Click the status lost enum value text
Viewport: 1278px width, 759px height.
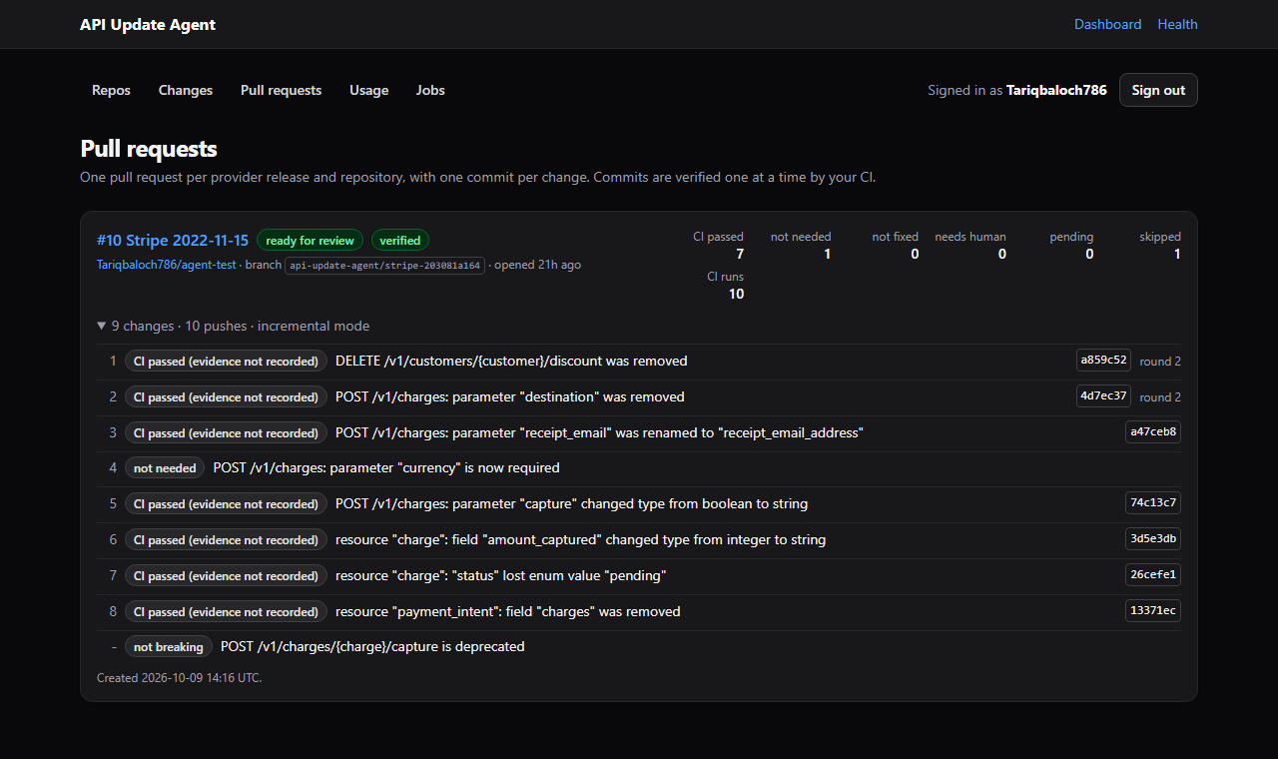(x=500, y=575)
